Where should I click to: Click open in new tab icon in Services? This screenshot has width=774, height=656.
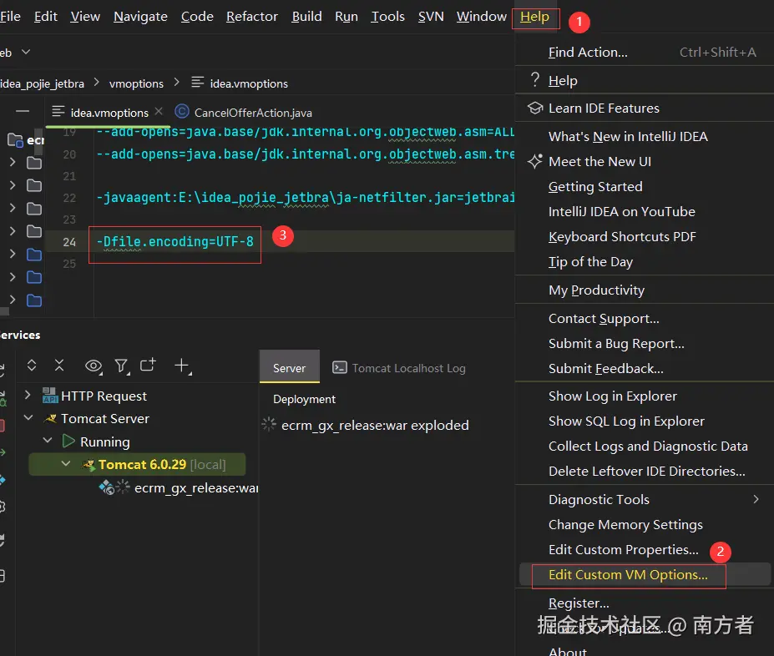tap(148, 365)
